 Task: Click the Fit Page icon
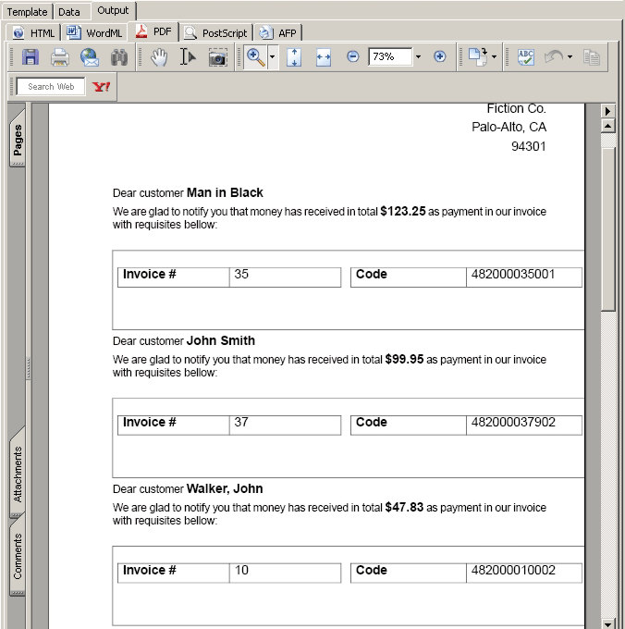(294, 57)
